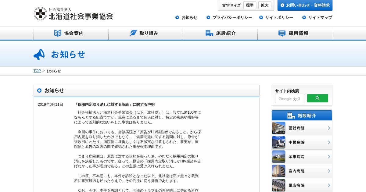Open 函館病院 in sidebar
The width and height of the screenshot is (366, 192).
tap(302, 128)
